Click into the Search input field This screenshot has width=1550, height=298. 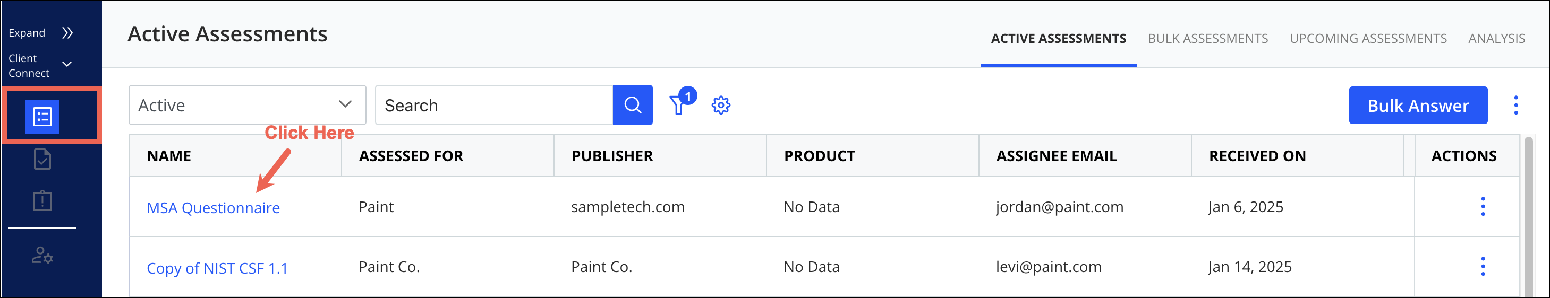(x=493, y=105)
